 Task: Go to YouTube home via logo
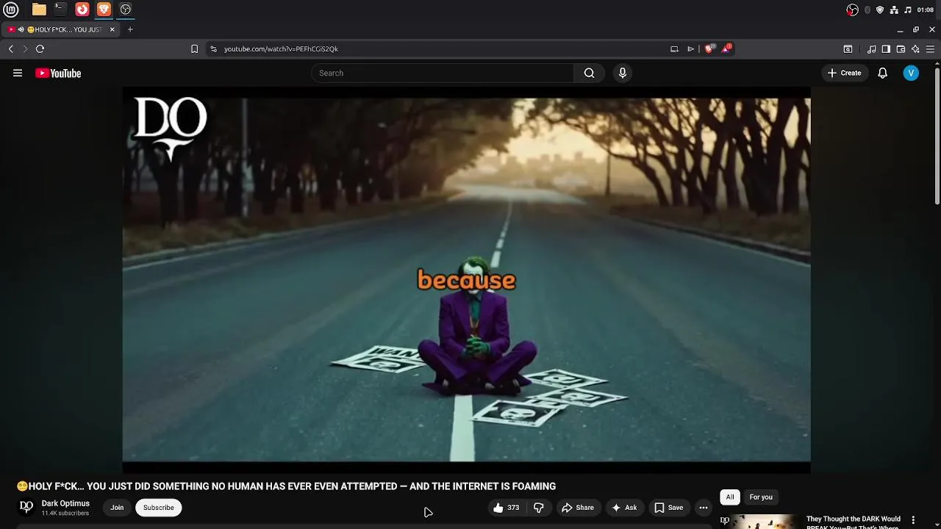tap(58, 73)
